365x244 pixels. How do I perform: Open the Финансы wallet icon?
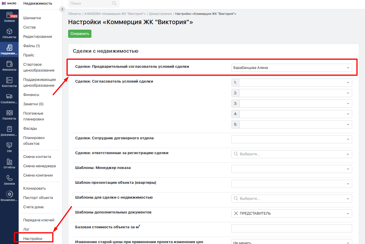point(9,64)
